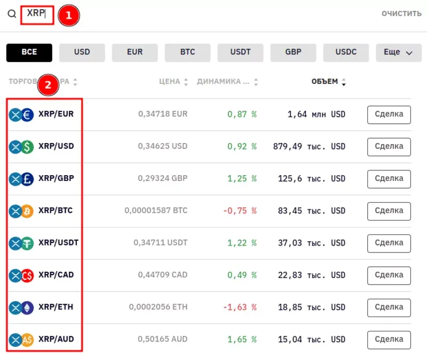
Task: Click volume 15,04 тыс. USD
Action: (312, 339)
